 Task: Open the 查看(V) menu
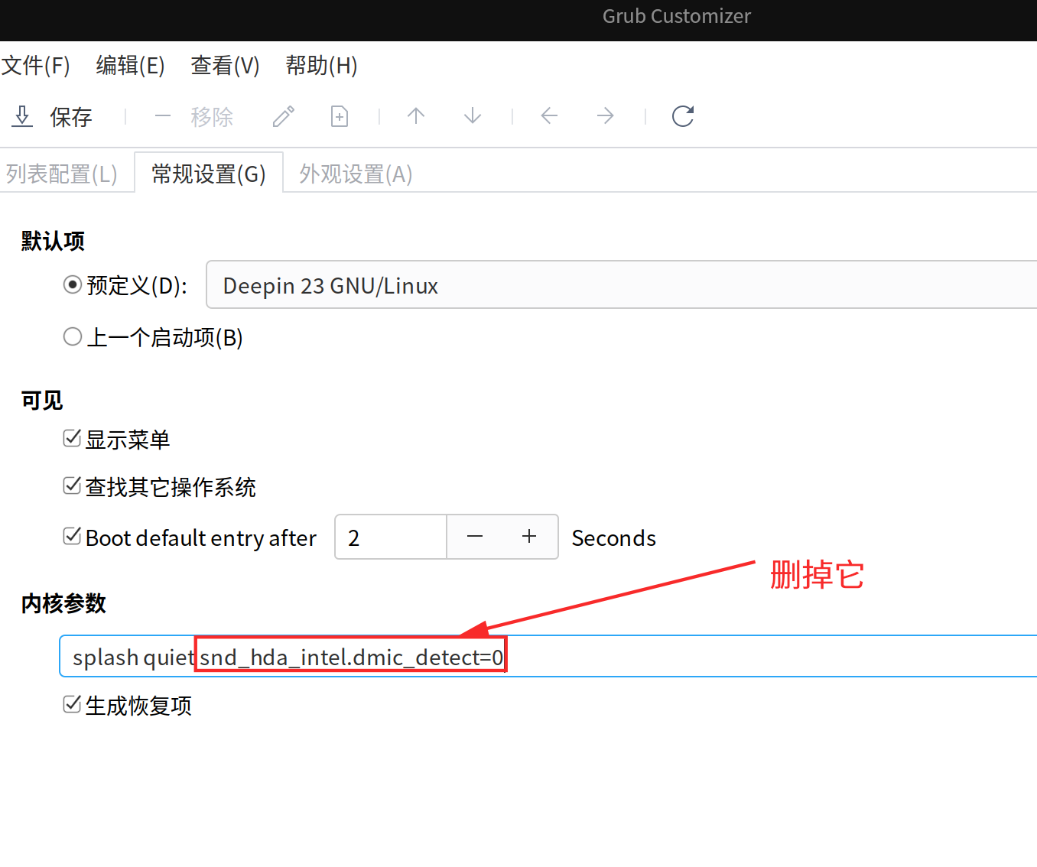pyautogui.click(x=225, y=66)
